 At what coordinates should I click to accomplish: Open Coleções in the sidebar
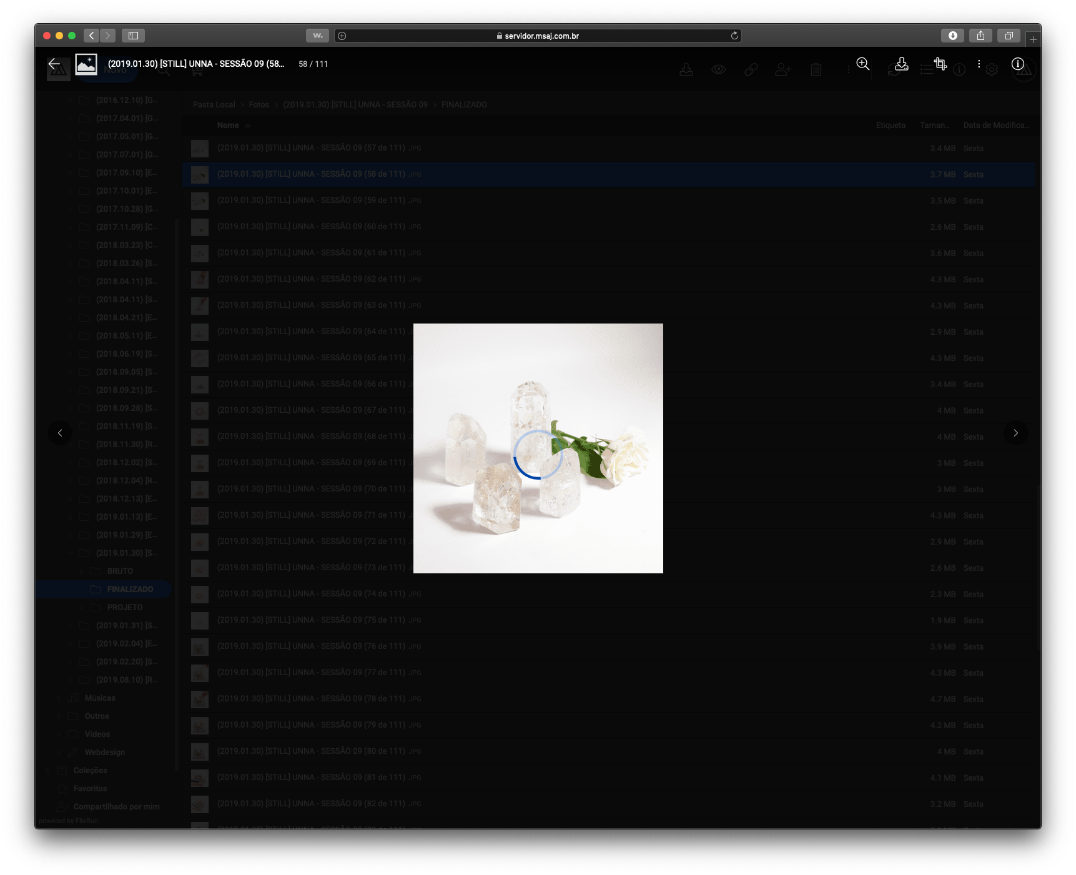(x=91, y=771)
